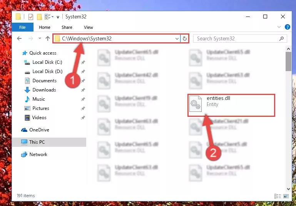Go forward with the right arrow
Screen dimensions: 296x206
tap(30, 39)
